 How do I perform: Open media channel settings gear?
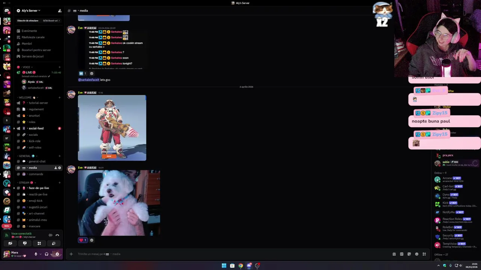click(59, 168)
